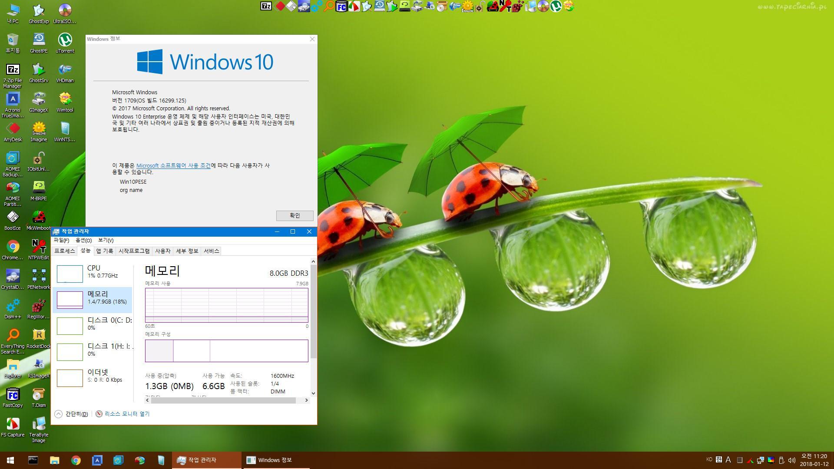Open the 옵션(O) menu in Task Manager
Screen dimensions: 834x469
tap(83, 240)
